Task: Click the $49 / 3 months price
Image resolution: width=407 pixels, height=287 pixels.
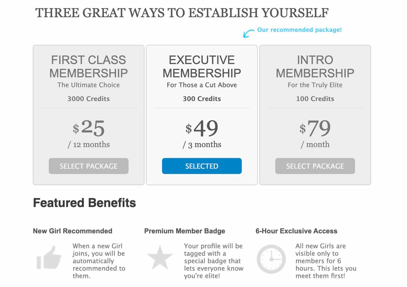Action: click(202, 133)
